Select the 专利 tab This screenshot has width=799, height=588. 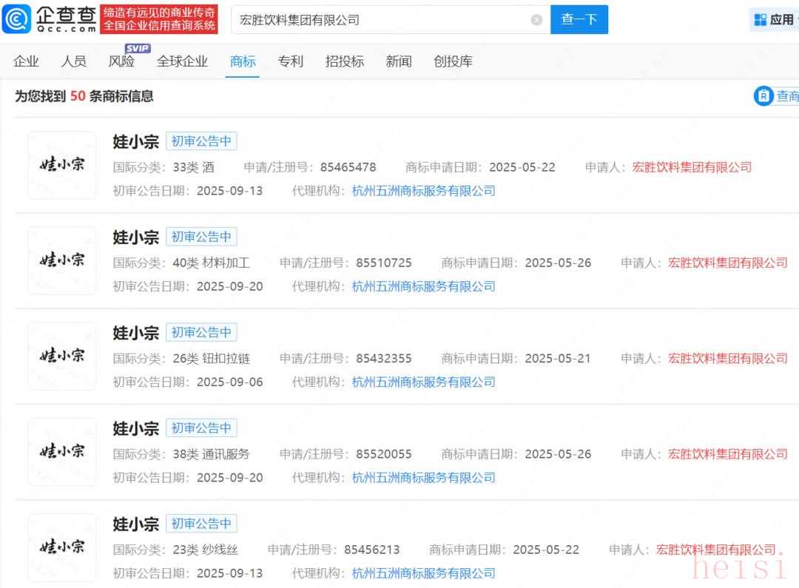[x=290, y=61]
